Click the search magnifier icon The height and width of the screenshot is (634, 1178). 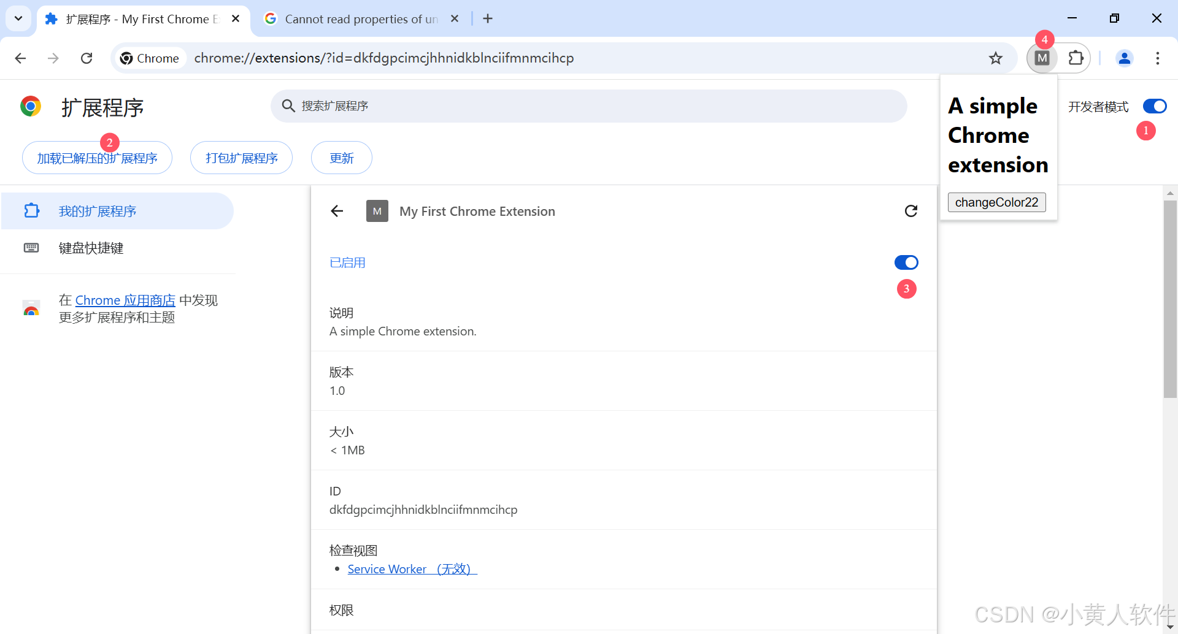[288, 106]
